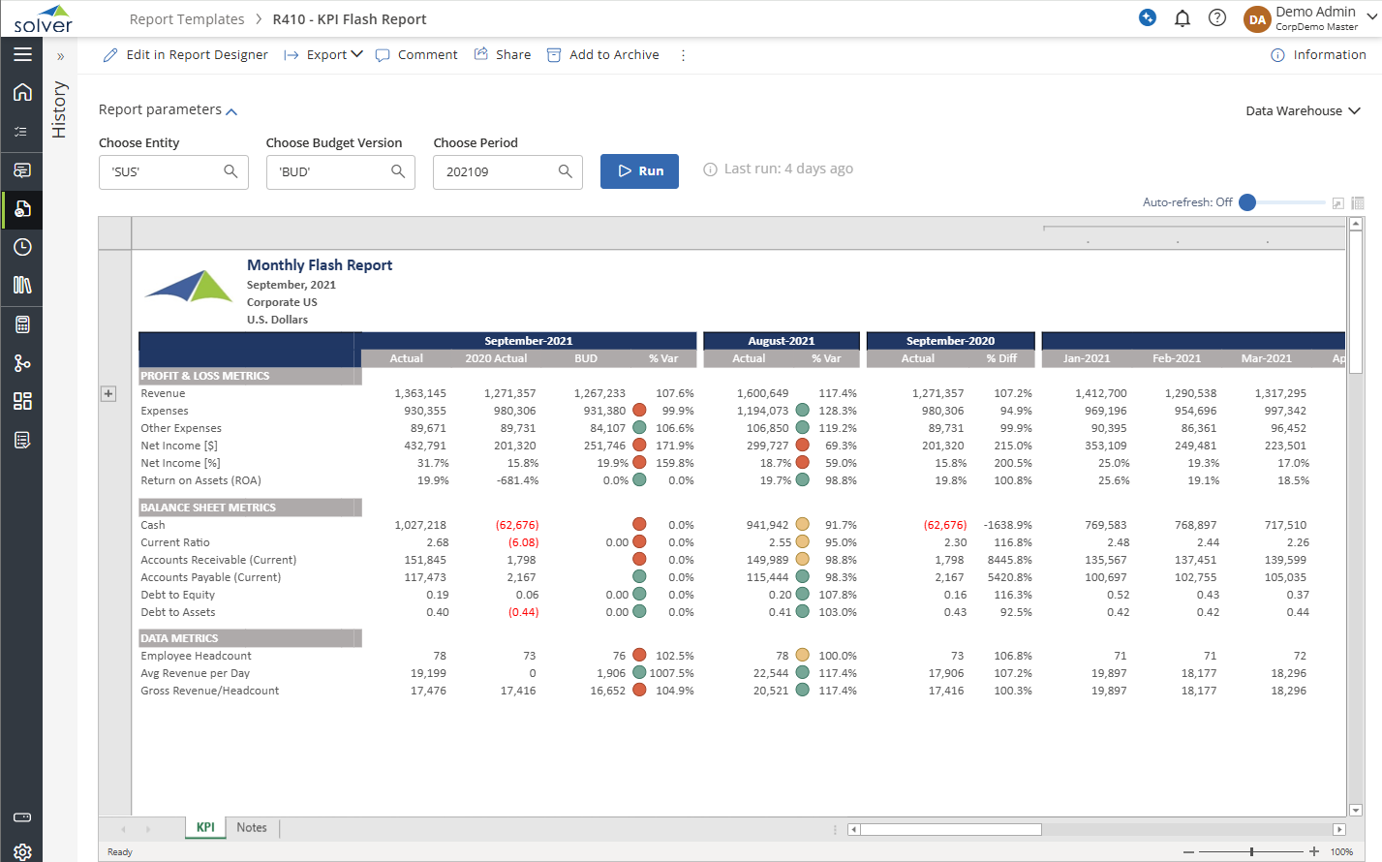The image size is (1382, 862).
Task: Click the Home icon in sidebar
Action: pos(22,92)
